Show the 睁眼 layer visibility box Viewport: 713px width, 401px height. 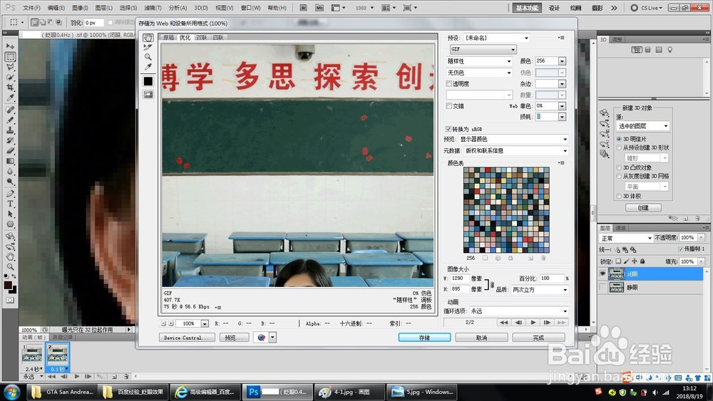[602, 287]
